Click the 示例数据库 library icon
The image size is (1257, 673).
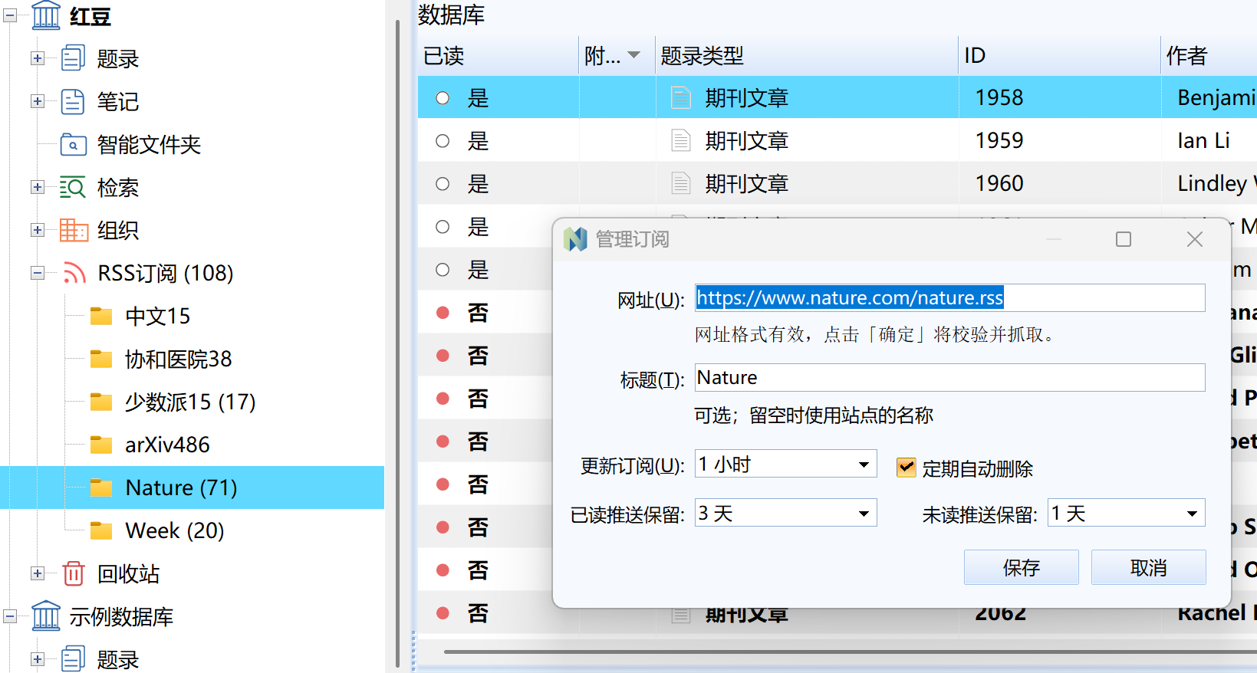pyautogui.click(x=46, y=616)
